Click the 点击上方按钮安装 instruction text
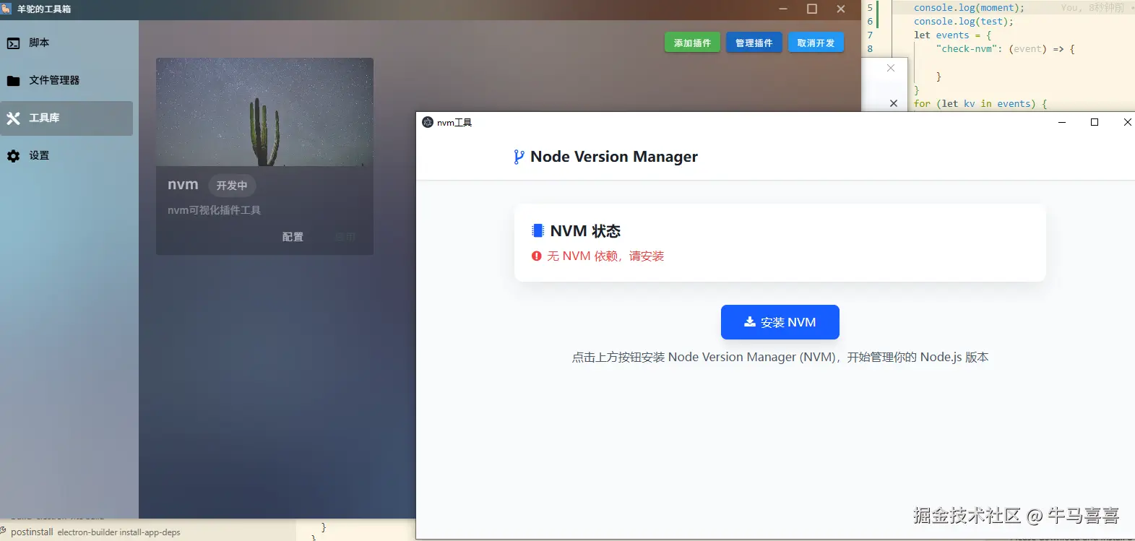1135x541 pixels. click(x=780, y=357)
